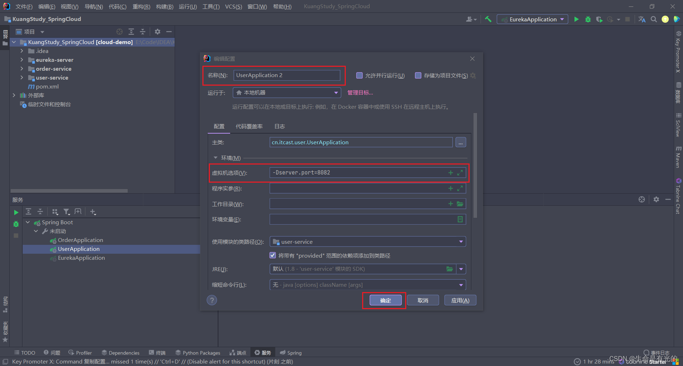Click the Filter icon in Services toolbar
This screenshot has width=683, height=366.
coord(67,212)
